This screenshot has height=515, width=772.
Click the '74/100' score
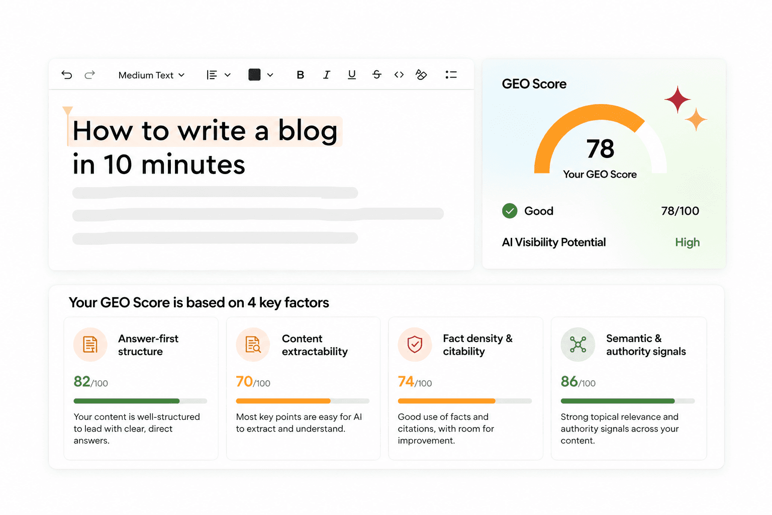[415, 382]
